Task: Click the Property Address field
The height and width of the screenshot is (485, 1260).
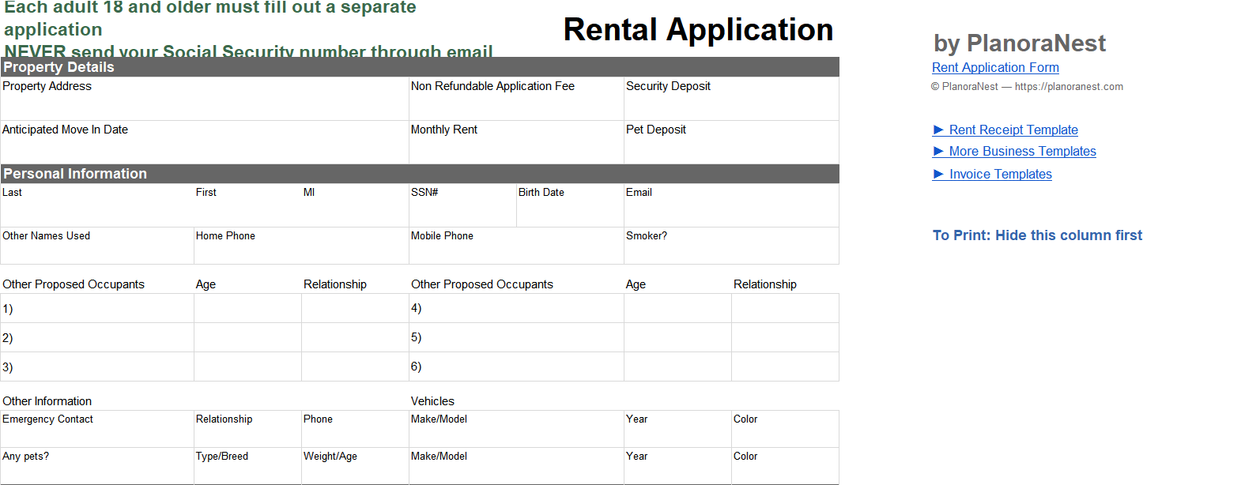Action: 205,99
